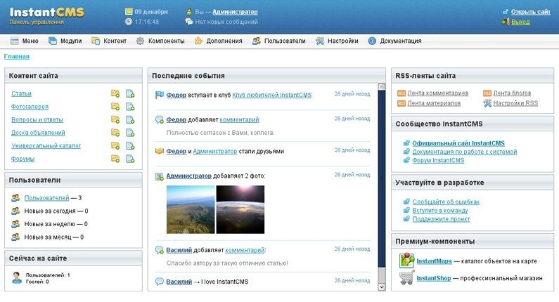
Task: Open the mountain landscape photo thumbnail
Action: click(x=191, y=209)
